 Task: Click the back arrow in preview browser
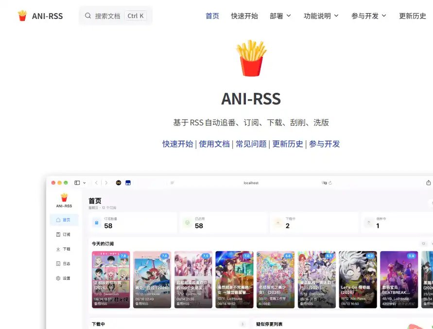pyautogui.click(x=96, y=183)
